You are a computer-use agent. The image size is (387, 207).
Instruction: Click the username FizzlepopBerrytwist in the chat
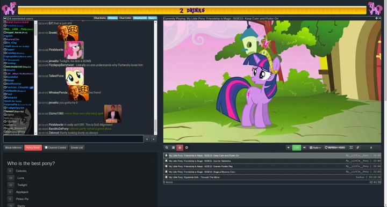[x=61, y=65]
